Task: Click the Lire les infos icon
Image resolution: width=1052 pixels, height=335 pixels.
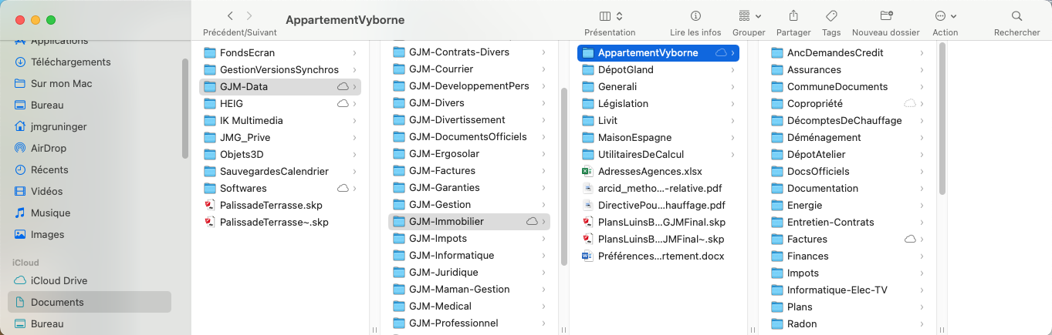Action: click(x=695, y=16)
